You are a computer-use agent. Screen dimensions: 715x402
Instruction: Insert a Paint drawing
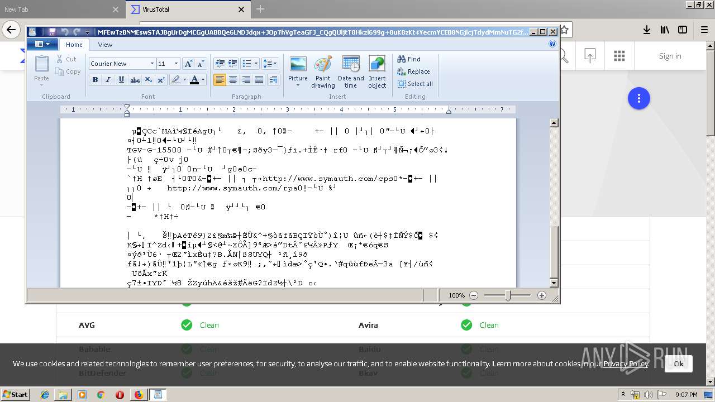(323, 71)
